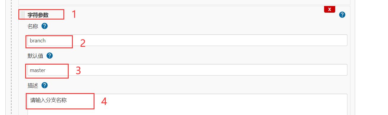Click the 描述 field label
388x115 pixels.
[x=33, y=85]
